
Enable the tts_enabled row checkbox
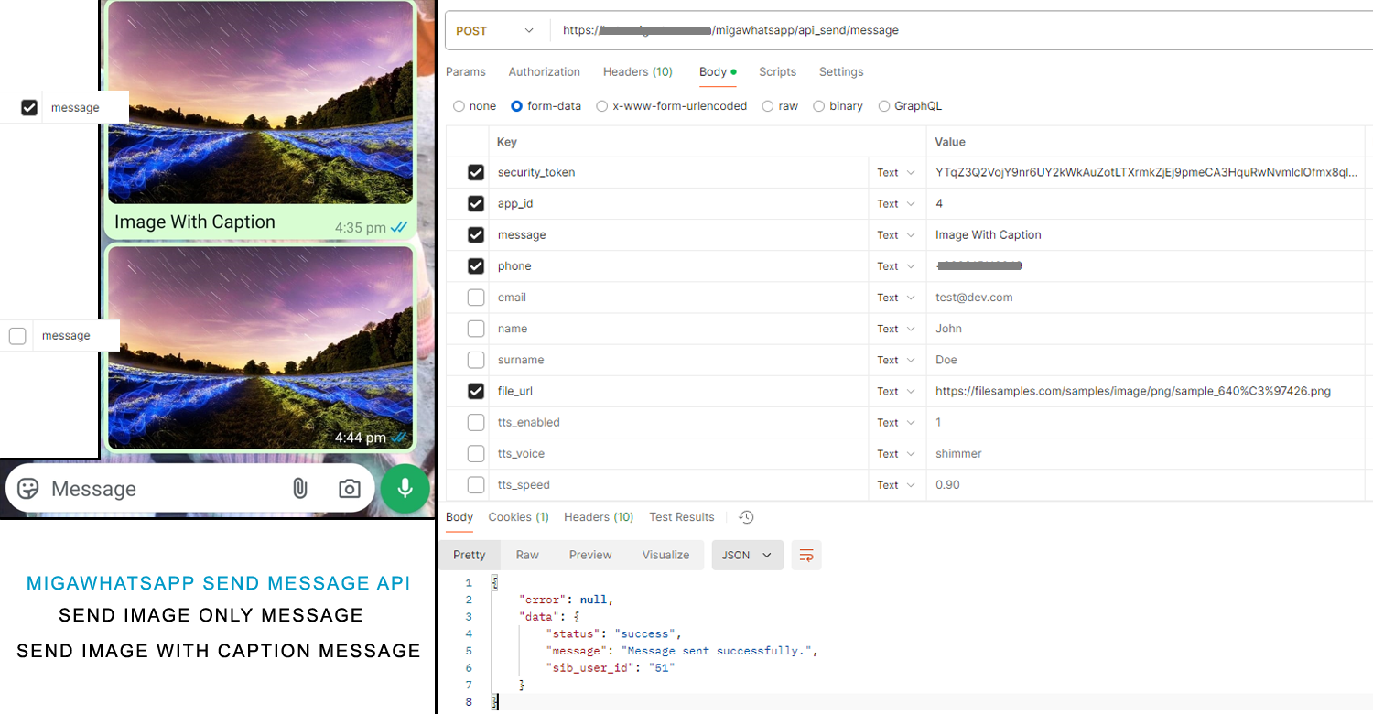[x=476, y=422]
